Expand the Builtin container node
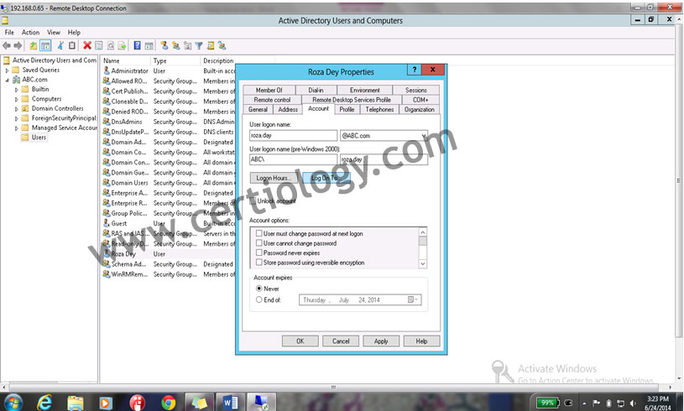 [x=17, y=90]
